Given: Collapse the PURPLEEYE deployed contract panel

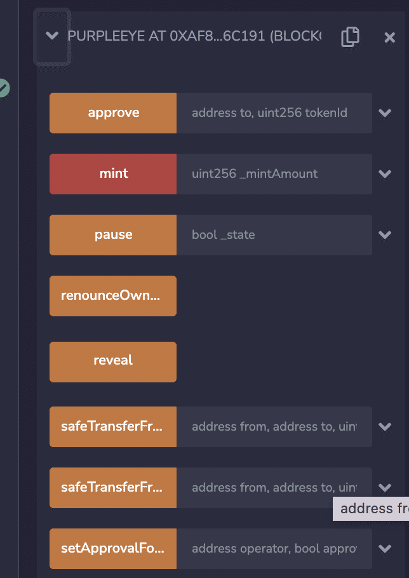Looking at the screenshot, I should (52, 36).
